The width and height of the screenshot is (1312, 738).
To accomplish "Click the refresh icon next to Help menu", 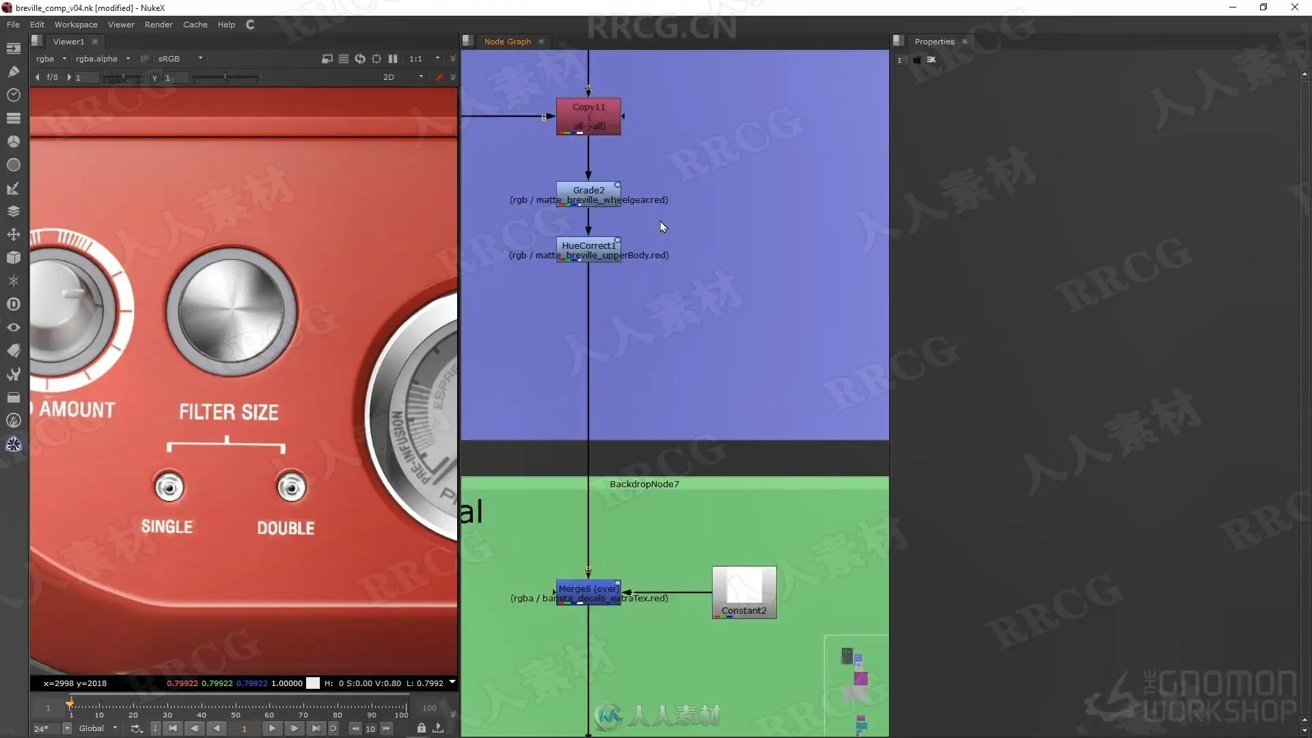I will tap(250, 25).
